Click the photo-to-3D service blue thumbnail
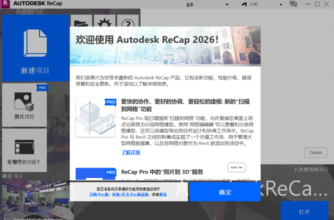 96,174
